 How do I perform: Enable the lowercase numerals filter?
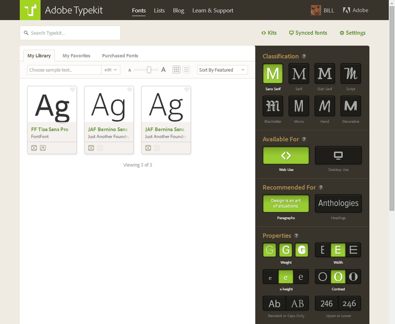[x=350, y=303]
